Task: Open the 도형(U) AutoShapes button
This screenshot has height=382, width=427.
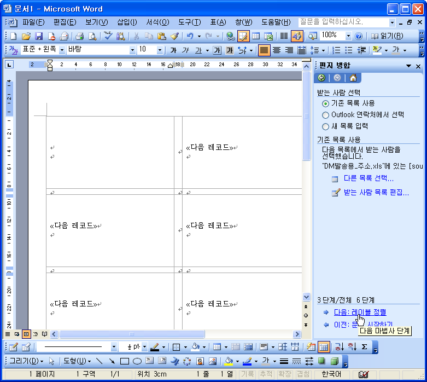Action: click(x=77, y=361)
